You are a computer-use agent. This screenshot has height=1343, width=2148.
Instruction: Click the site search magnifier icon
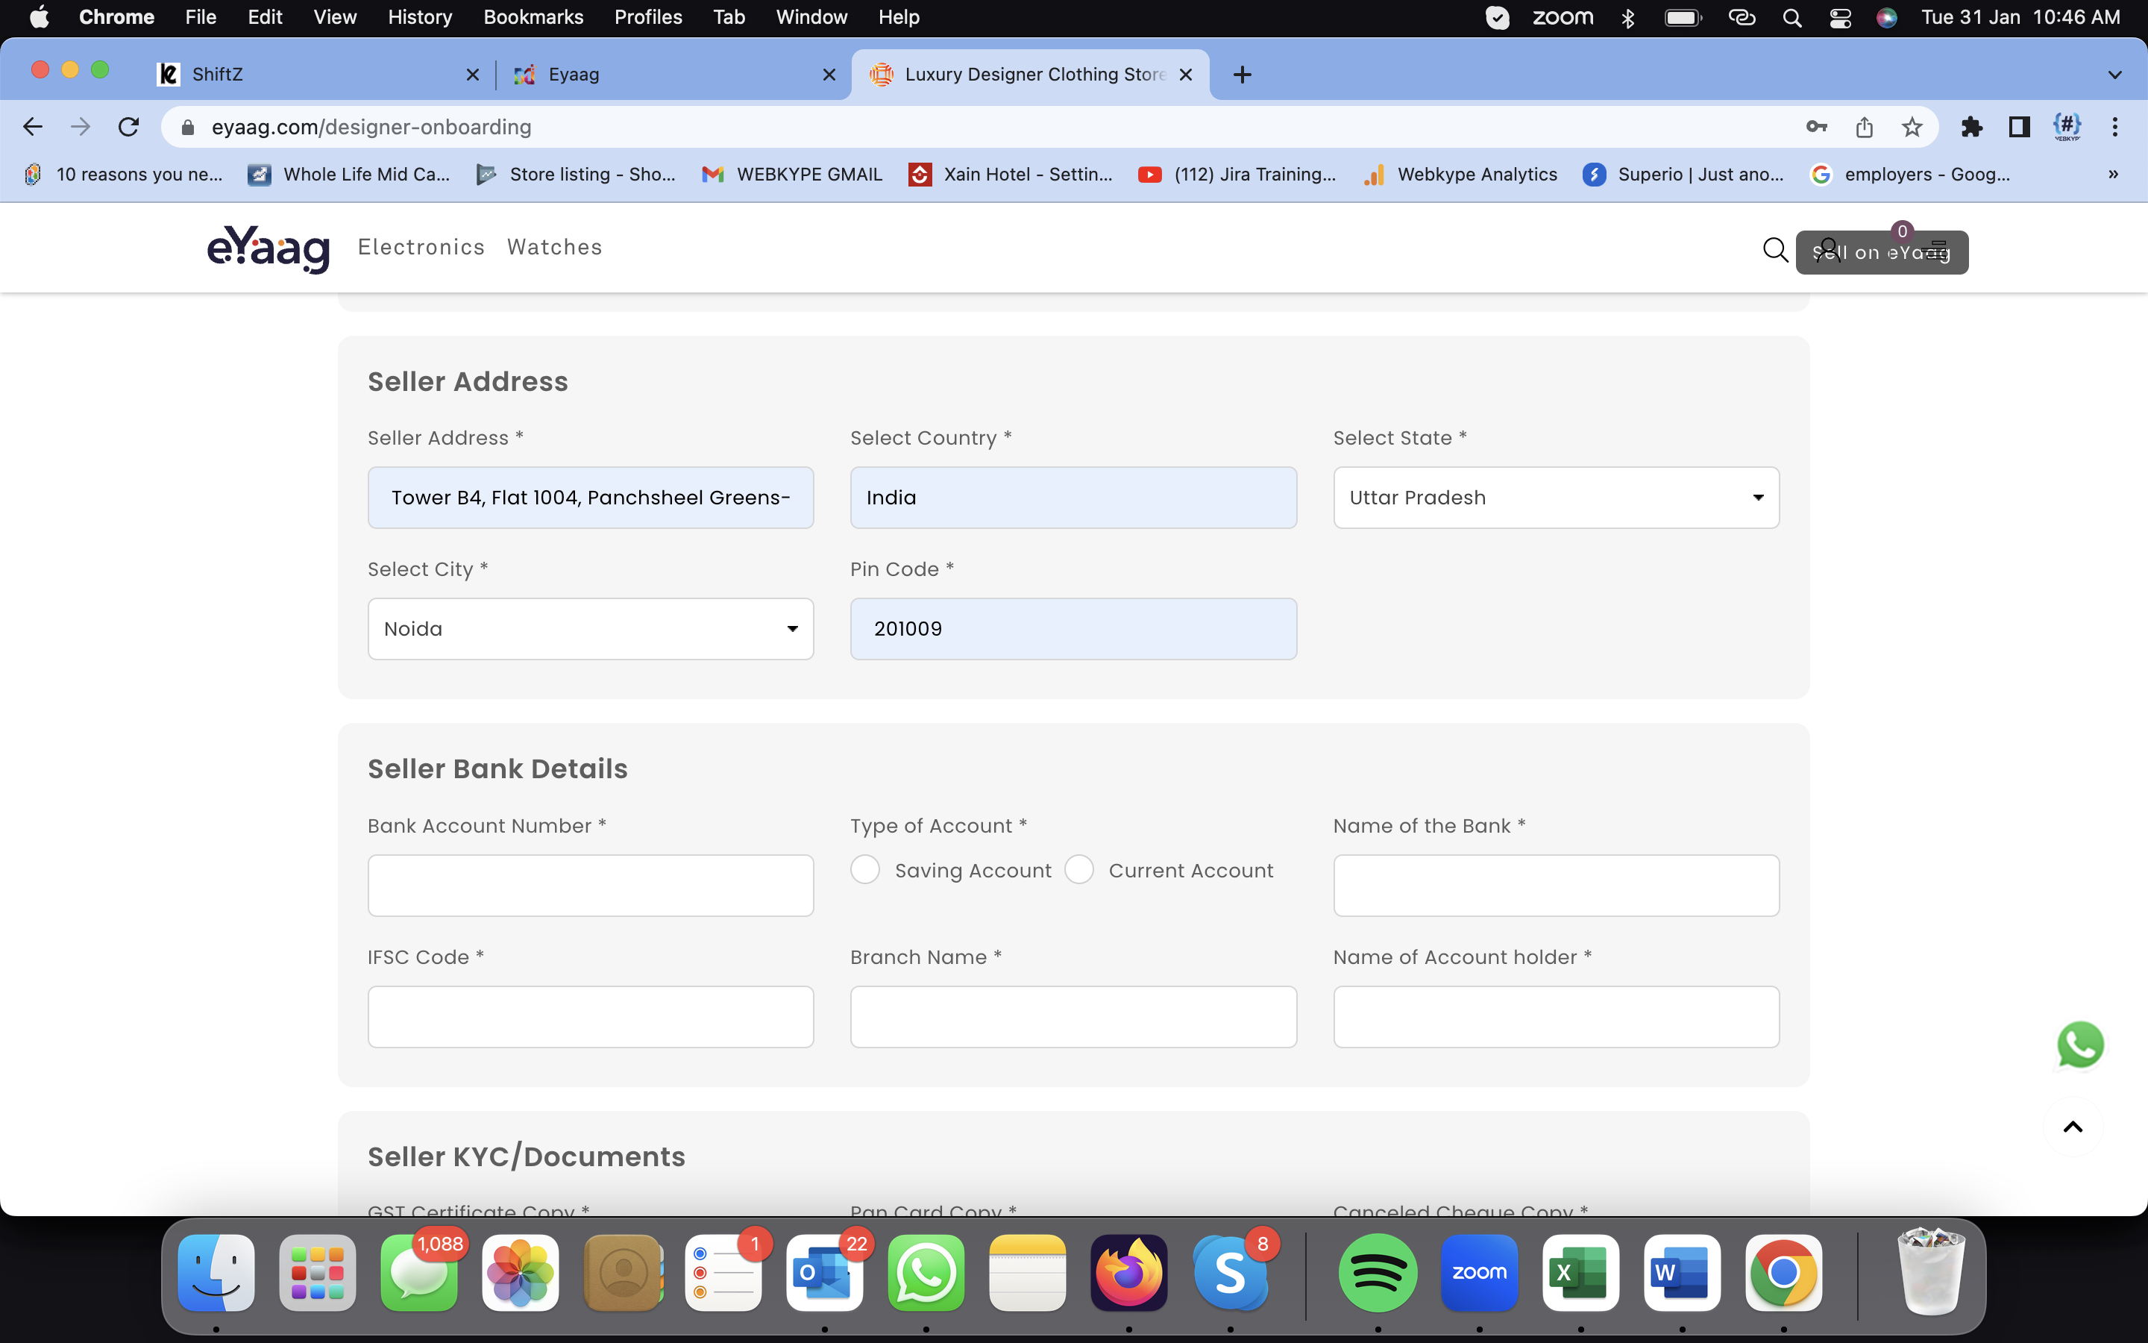pyautogui.click(x=1774, y=251)
